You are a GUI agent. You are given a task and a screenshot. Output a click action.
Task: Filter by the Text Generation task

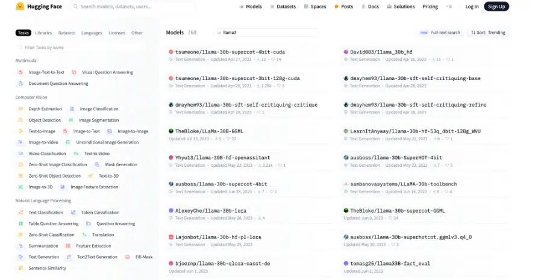pos(39,257)
